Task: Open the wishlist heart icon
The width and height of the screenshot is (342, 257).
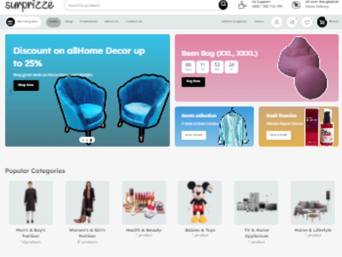Action: click(x=307, y=22)
